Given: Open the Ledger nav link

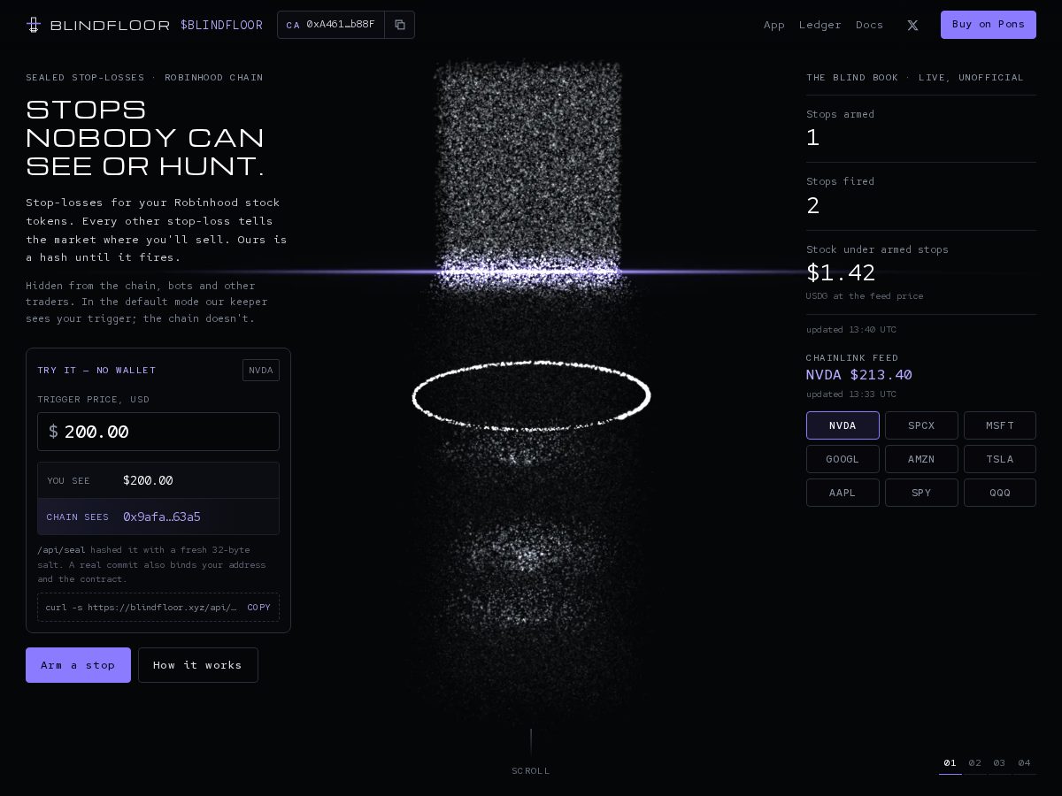Looking at the screenshot, I should pos(820,25).
